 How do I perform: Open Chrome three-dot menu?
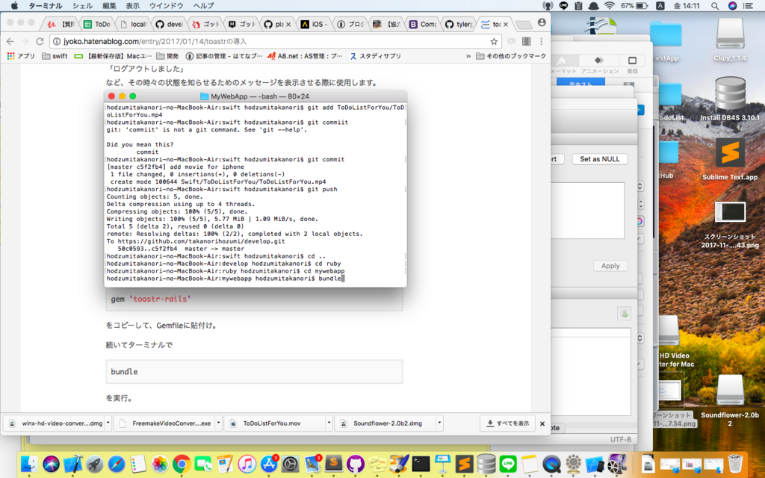click(x=541, y=42)
